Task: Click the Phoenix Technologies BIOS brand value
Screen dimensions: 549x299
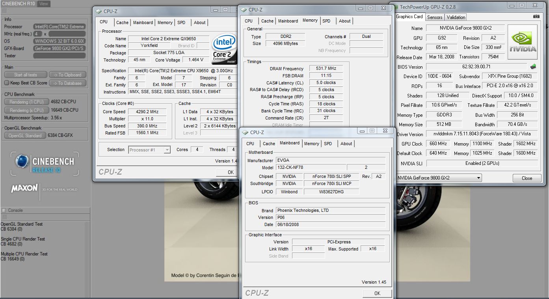Action: tap(330, 211)
